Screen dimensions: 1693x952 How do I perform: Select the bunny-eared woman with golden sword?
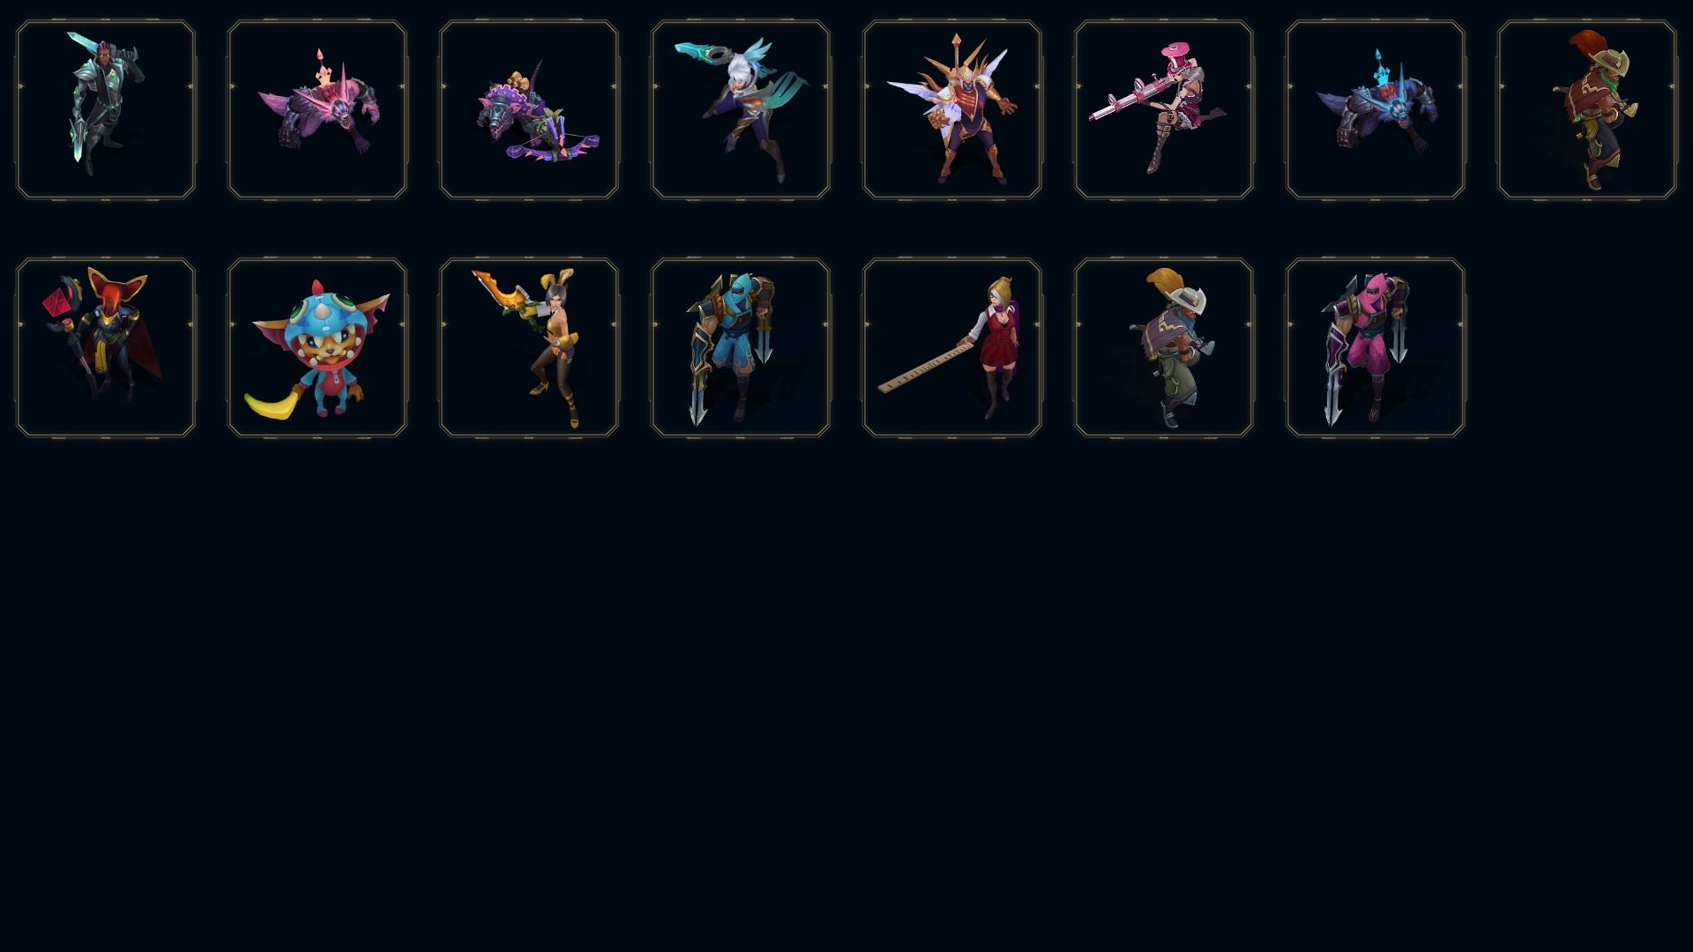(x=529, y=347)
